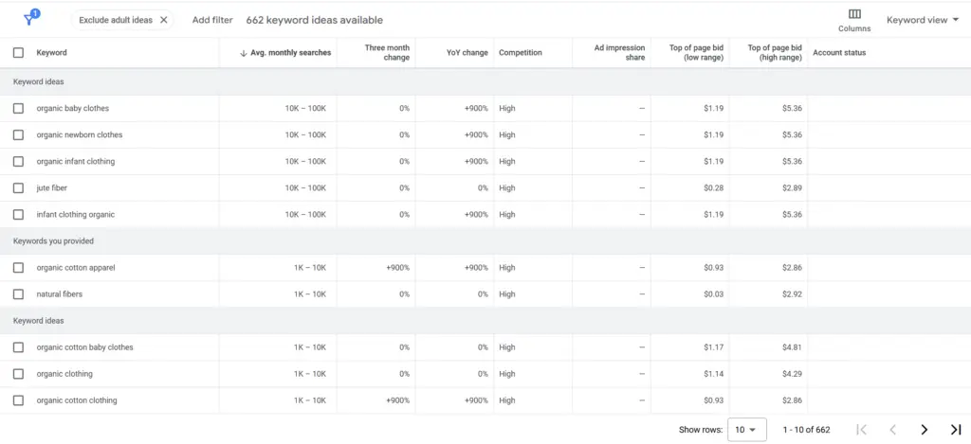Jump to first page of results

861,429
